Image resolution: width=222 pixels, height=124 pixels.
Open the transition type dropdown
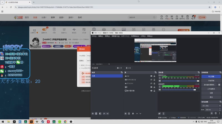coord(211,106)
